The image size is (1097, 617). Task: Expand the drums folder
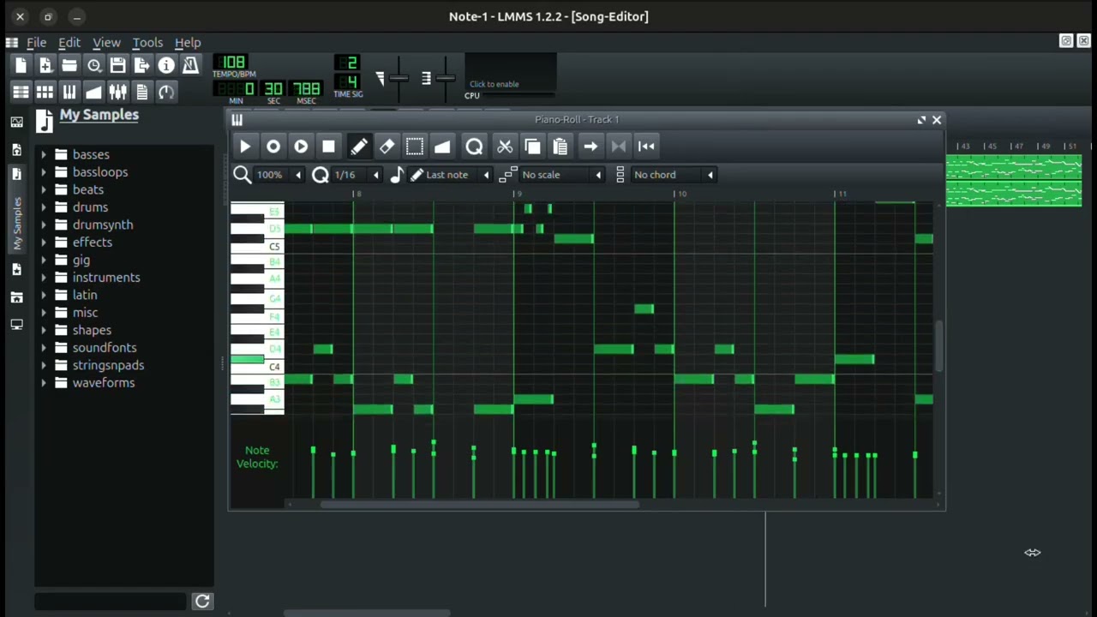44,207
